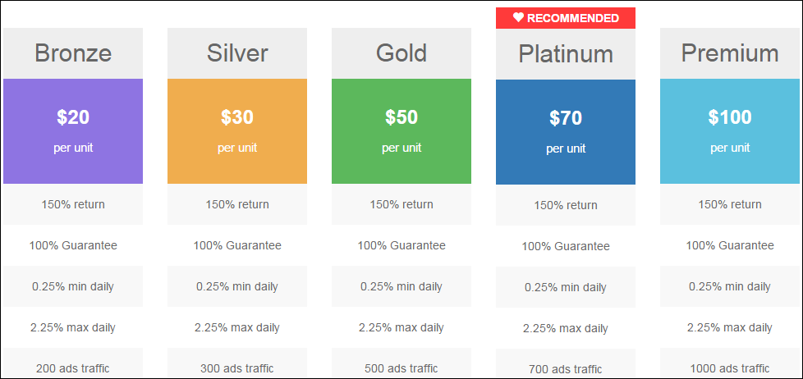Viewport: 803px width, 379px height.
Task: Click Silver 300 ads traffic row
Action: tap(237, 363)
